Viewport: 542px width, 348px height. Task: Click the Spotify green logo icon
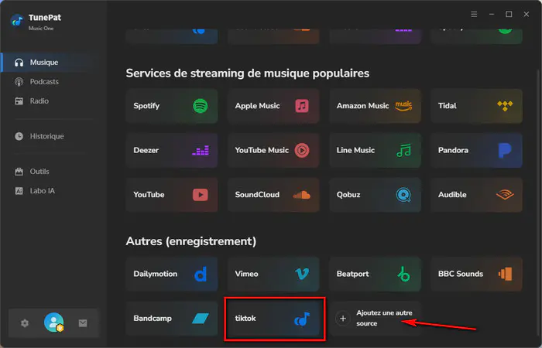click(200, 106)
